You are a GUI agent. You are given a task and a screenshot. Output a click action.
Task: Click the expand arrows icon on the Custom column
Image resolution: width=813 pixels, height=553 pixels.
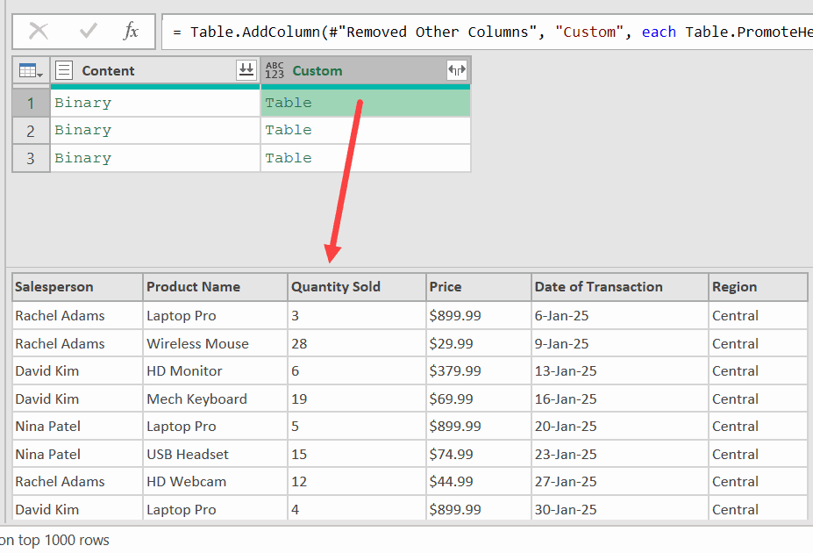click(456, 70)
